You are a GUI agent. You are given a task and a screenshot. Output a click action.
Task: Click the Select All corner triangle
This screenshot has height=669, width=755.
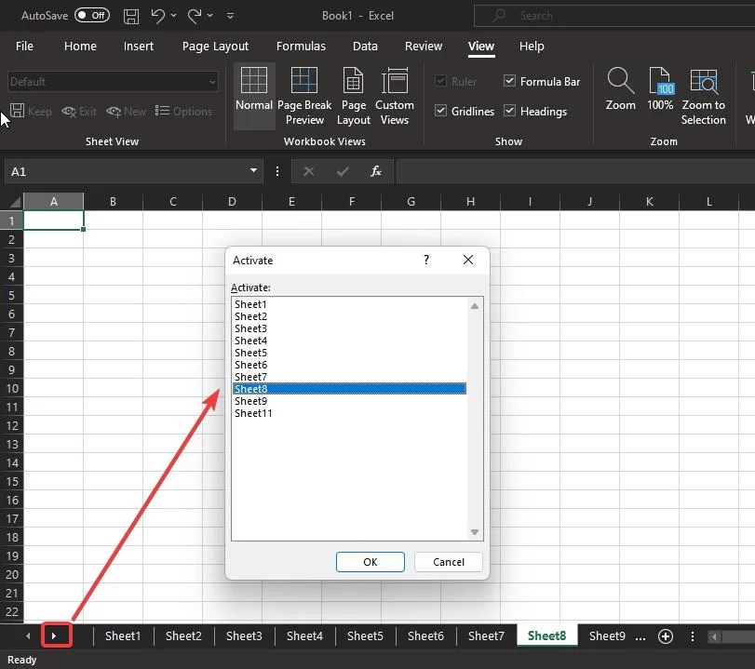click(16, 201)
